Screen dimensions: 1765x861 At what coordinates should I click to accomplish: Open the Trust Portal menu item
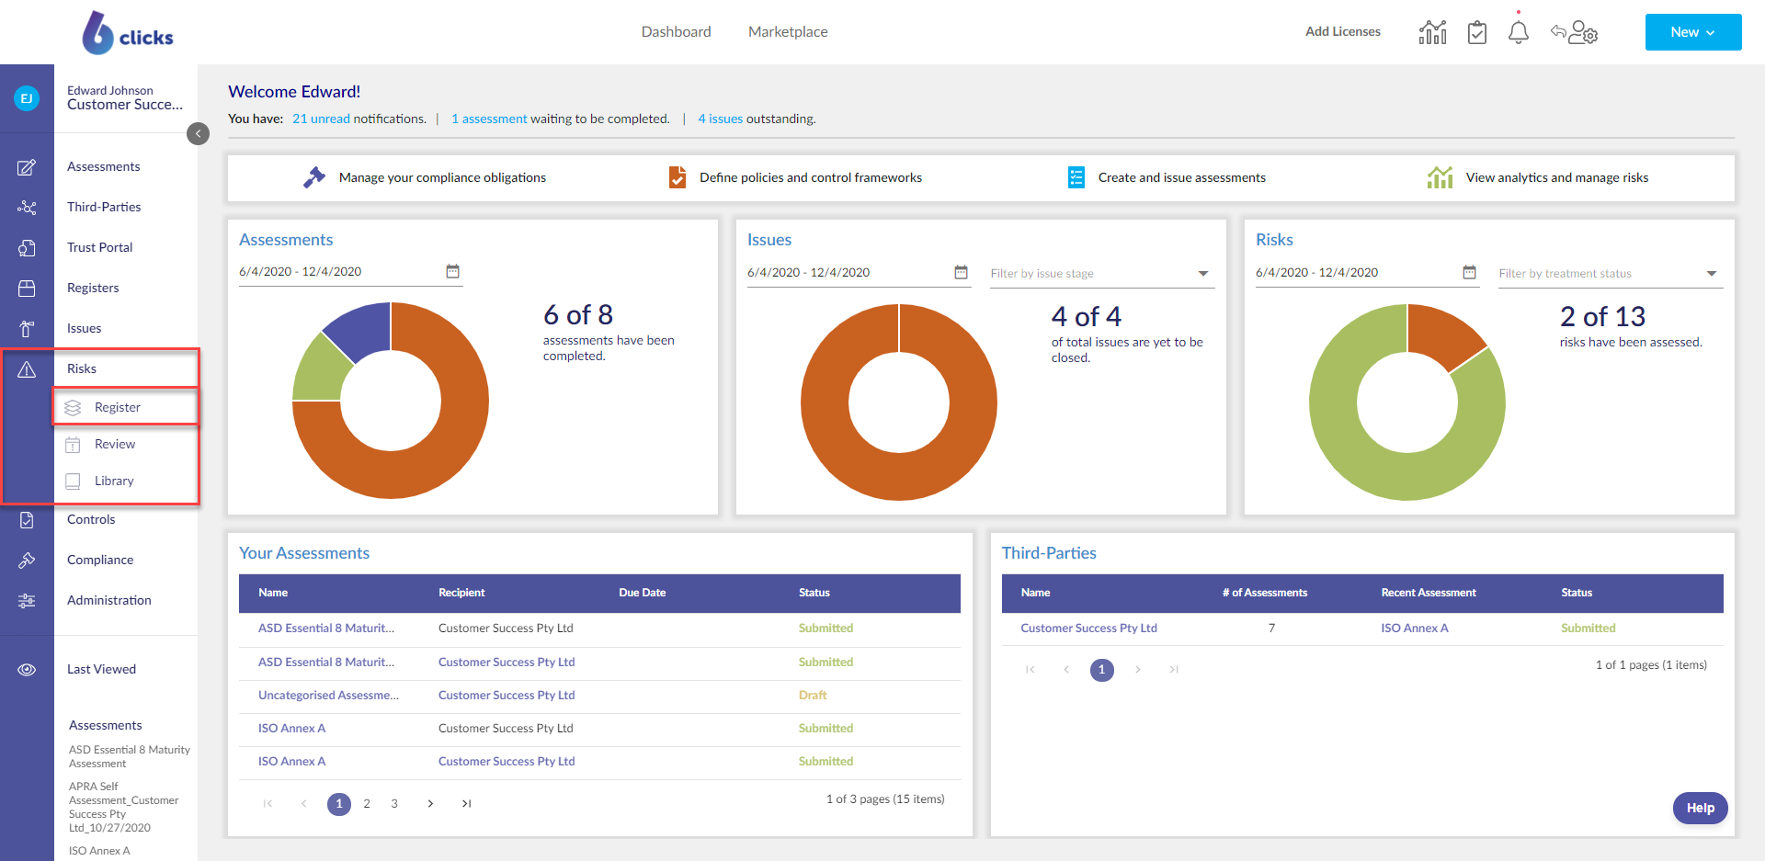click(x=100, y=248)
